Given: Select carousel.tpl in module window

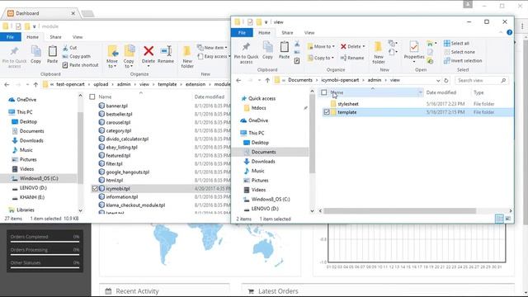Looking at the screenshot, I should coord(118,123).
